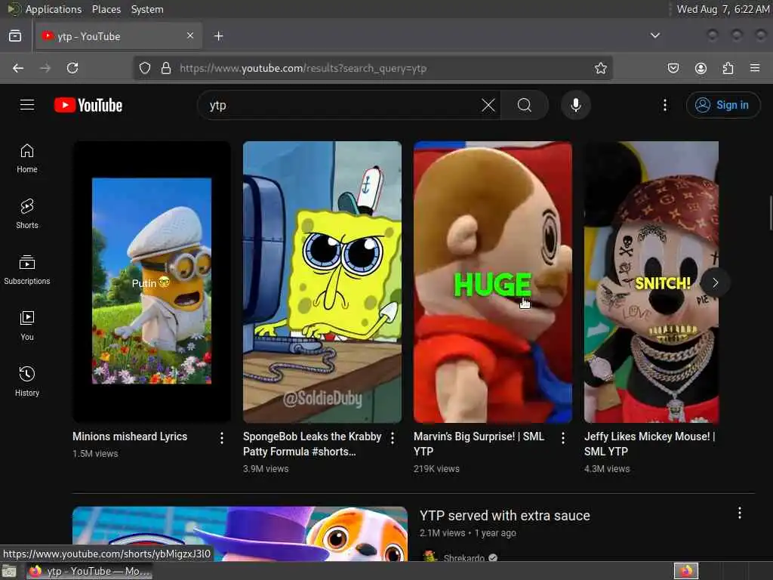Image resolution: width=773 pixels, height=580 pixels.
Task: Click the show desktop icon in taskbar
Action: click(9, 572)
